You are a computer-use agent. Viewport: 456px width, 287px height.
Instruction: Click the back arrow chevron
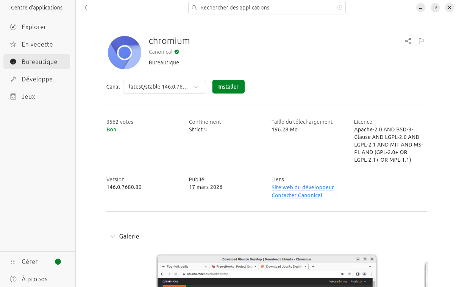point(86,8)
